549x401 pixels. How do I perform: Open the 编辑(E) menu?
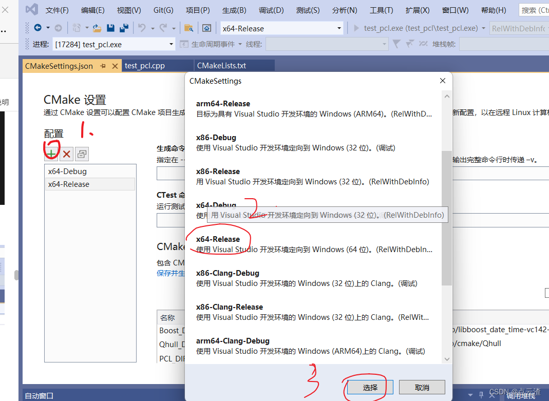tap(93, 10)
